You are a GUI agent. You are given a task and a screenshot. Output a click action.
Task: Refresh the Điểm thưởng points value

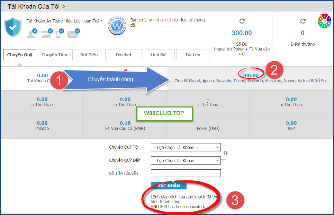pos(303,21)
